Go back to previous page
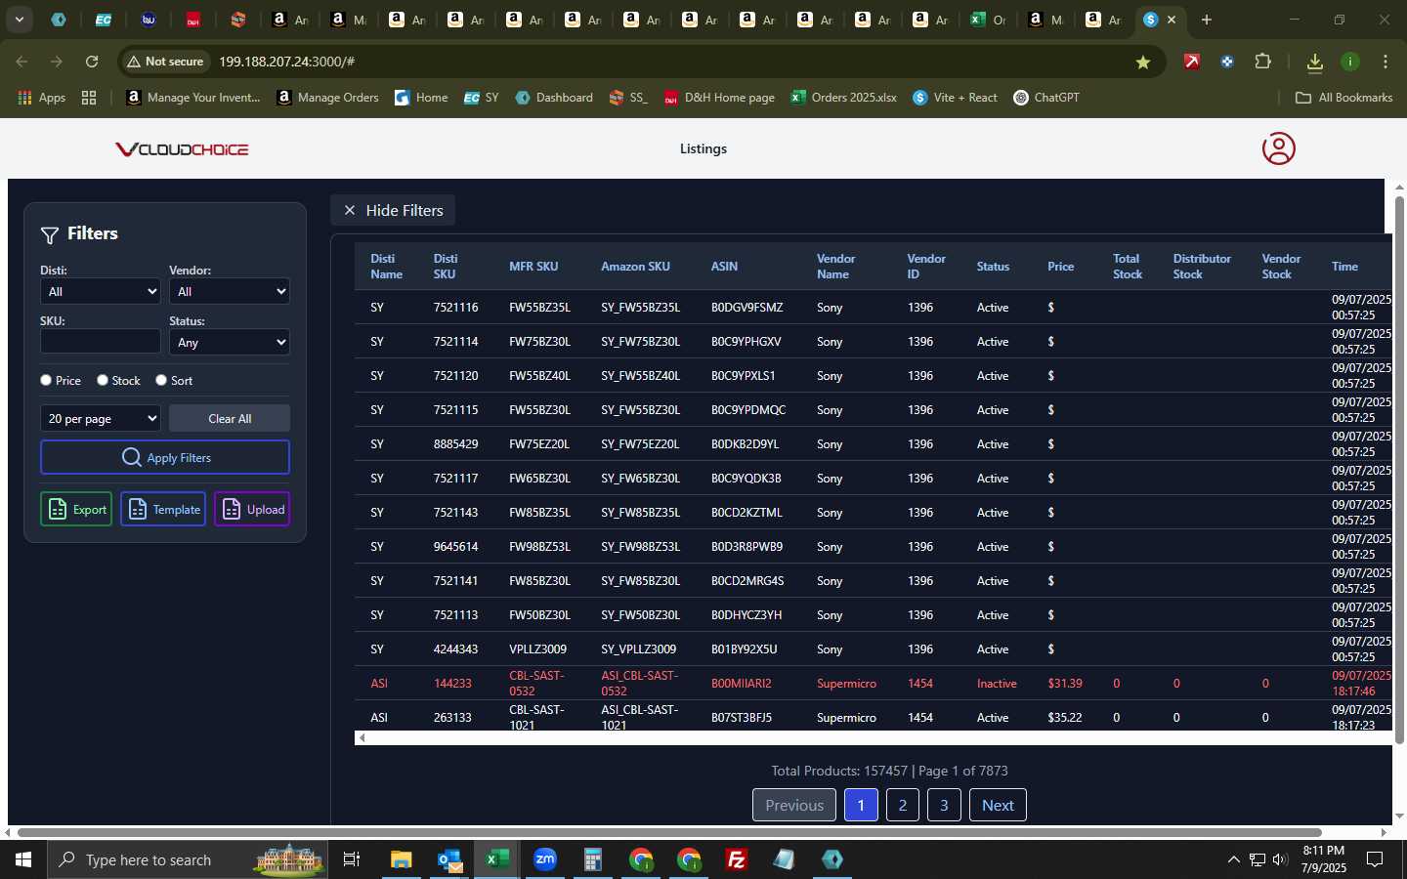1407x879 pixels. (21, 62)
